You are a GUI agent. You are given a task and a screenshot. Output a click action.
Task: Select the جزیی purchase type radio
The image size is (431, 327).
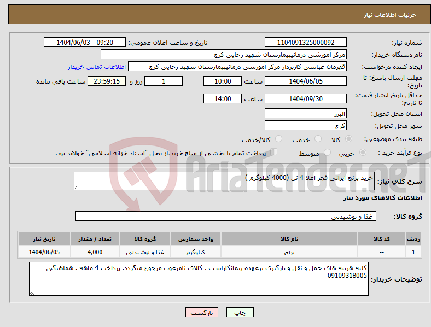tap(363, 153)
